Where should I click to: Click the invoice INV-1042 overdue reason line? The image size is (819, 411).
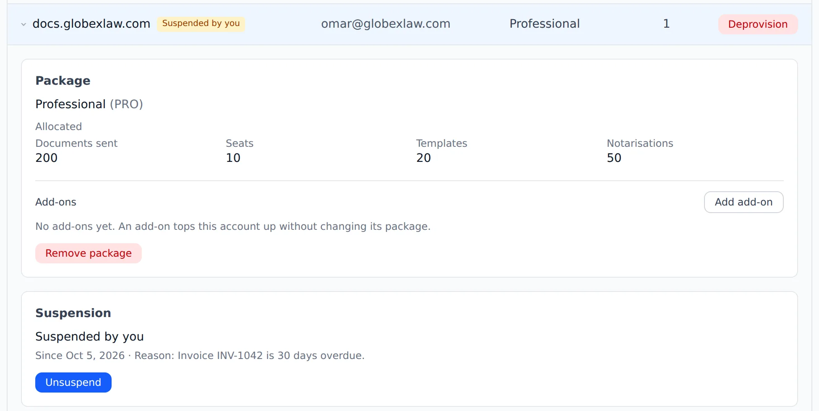[x=200, y=356]
